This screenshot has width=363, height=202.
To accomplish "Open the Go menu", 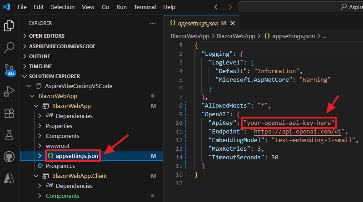I will (105, 7).
